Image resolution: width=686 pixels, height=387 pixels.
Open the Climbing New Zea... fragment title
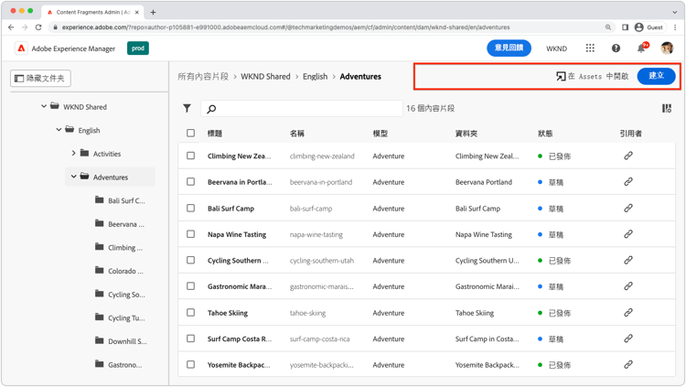[x=240, y=156]
